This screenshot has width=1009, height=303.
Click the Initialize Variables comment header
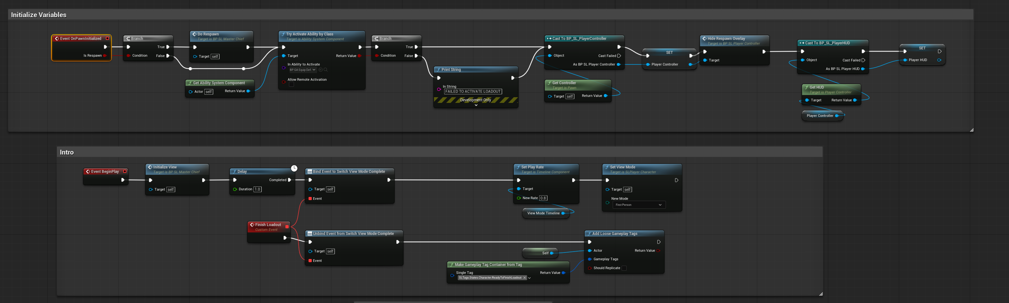click(x=490, y=15)
